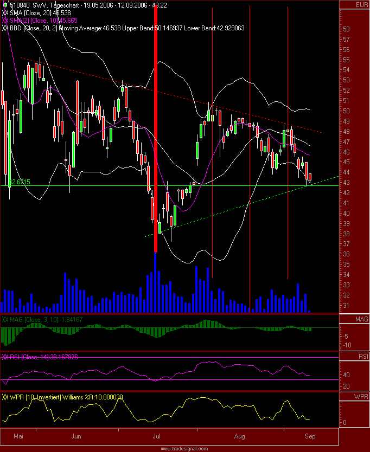Click the 'Jul' month label on time axis
The width and height of the screenshot is (370, 452).
[x=156, y=436]
